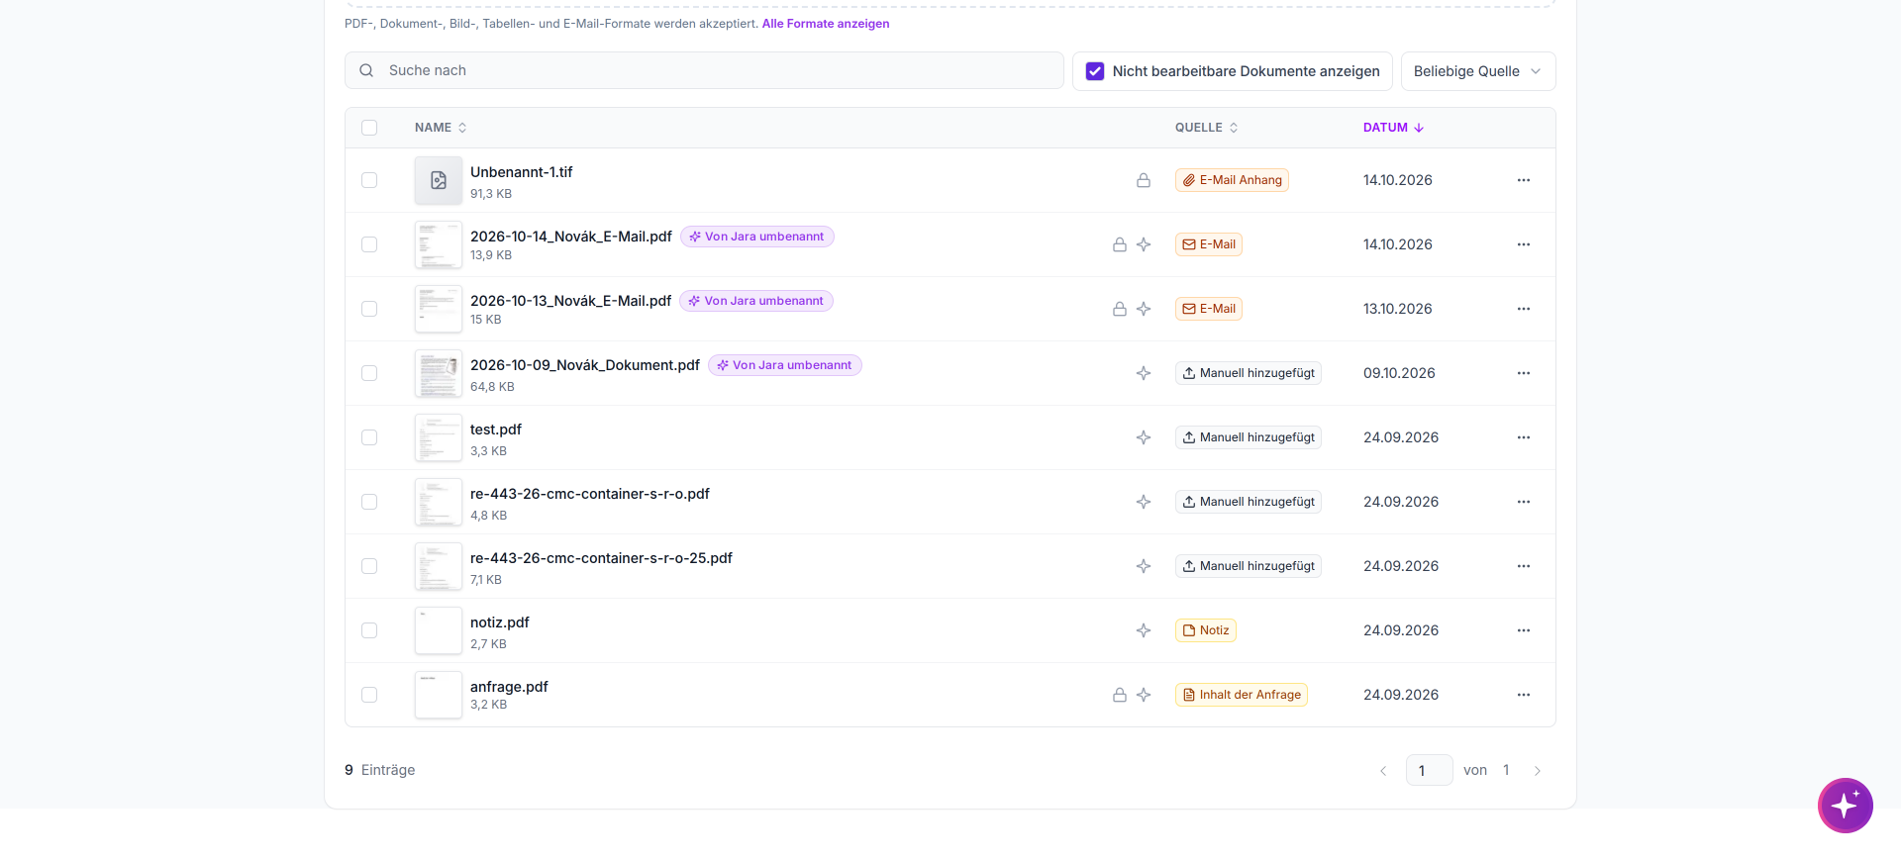The image size is (1901, 861).
Task: Focus the Suche nach search field
Action: pyautogui.click(x=704, y=70)
